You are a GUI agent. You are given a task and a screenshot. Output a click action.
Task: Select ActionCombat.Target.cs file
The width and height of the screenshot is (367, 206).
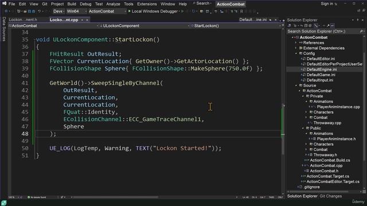click(x=327, y=176)
